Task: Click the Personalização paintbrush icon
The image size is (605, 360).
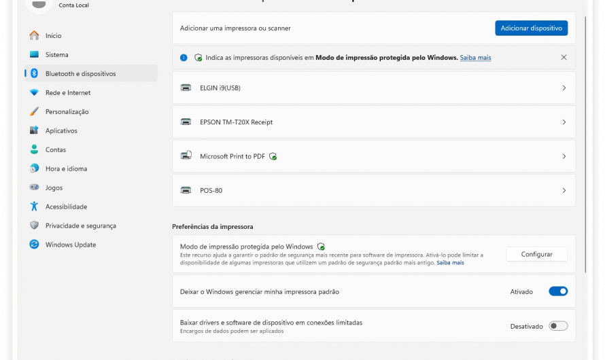Action: pyautogui.click(x=34, y=111)
